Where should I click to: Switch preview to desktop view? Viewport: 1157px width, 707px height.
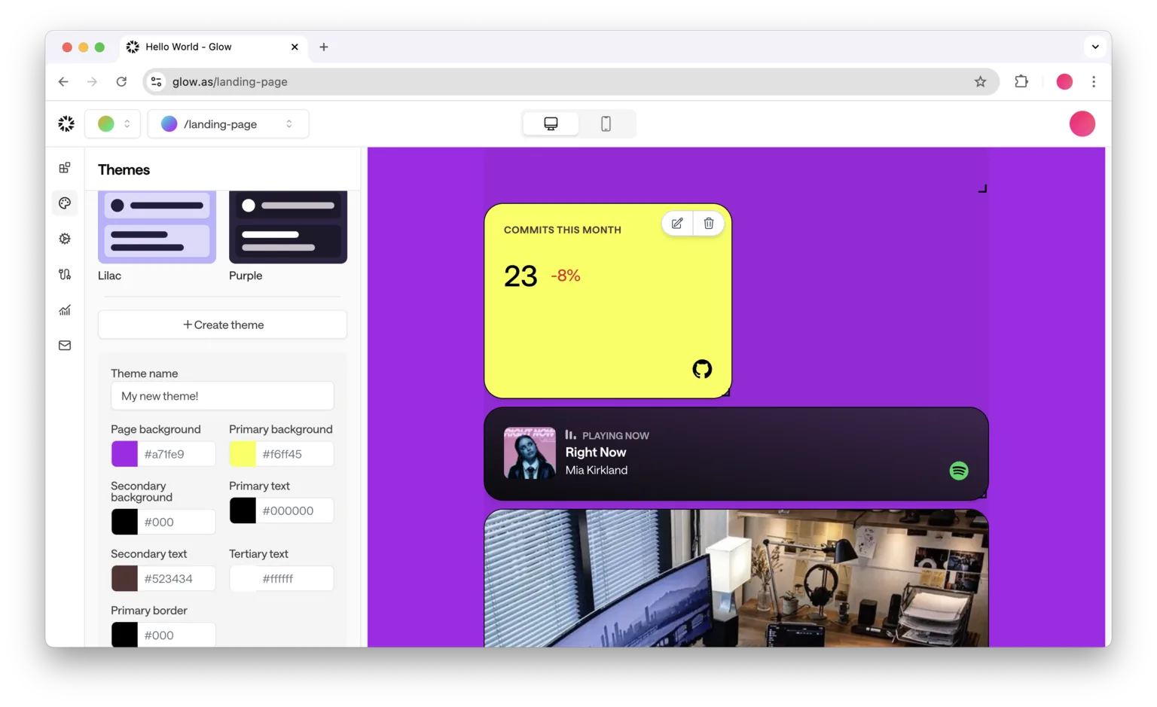pos(551,123)
